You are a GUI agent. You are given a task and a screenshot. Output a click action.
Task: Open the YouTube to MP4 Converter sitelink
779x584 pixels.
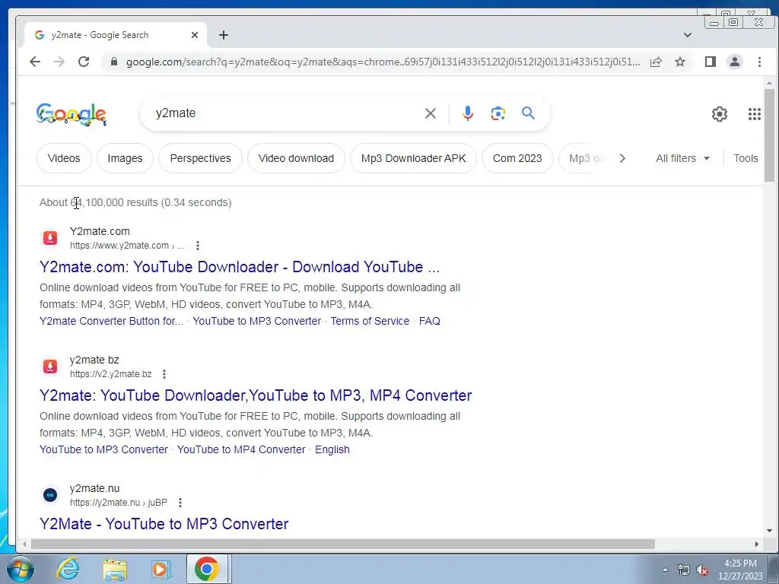point(241,450)
